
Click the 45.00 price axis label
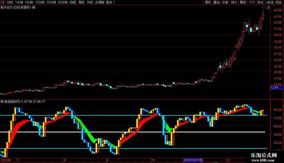[278, 10]
